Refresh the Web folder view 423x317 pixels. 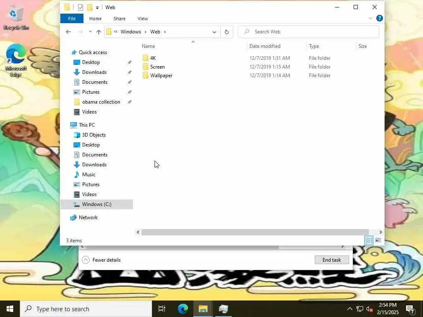pos(227,32)
